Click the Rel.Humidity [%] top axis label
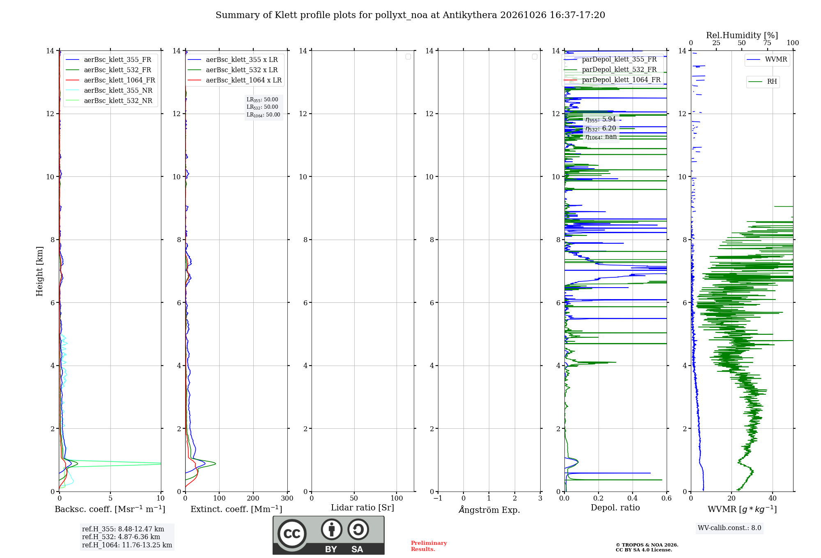Viewport: 821px width, 558px height. click(x=742, y=35)
